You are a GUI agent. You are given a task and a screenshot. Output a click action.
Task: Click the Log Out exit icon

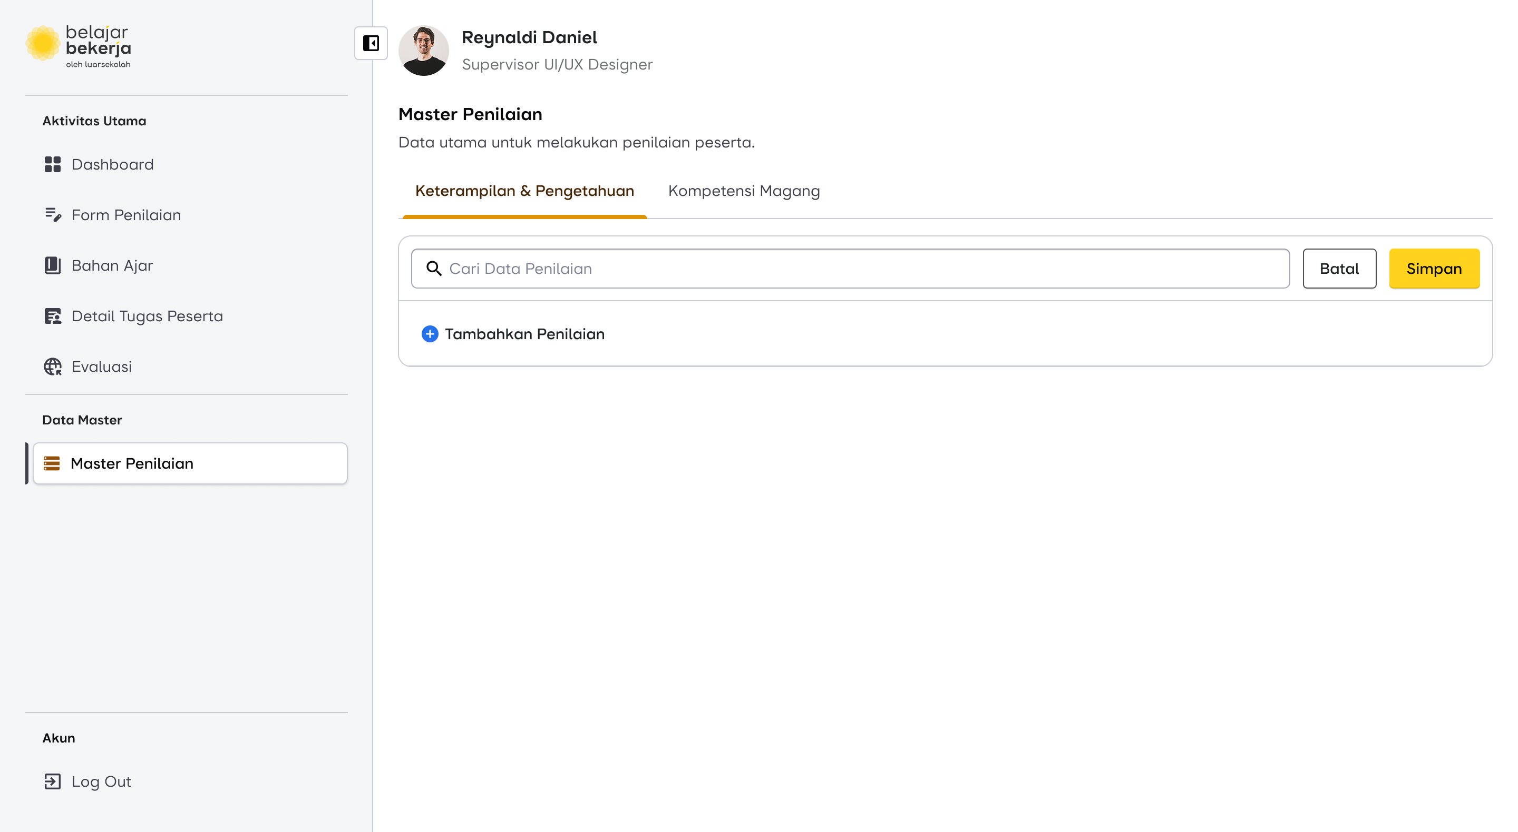pos(53,781)
